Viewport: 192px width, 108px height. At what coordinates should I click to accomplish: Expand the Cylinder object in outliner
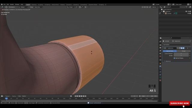coord(164,13)
